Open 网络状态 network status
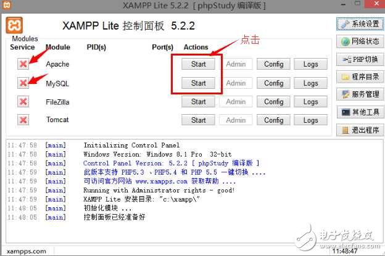The image size is (385, 256). tap(360, 42)
